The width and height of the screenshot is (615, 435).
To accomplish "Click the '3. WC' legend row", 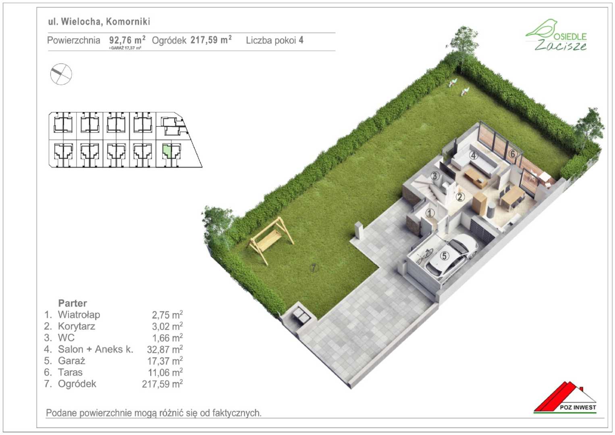I will (x=114, y=338).
